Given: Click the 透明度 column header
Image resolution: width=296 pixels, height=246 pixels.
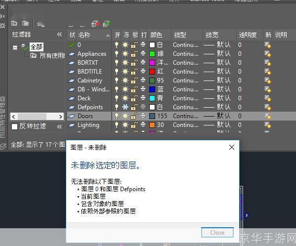Looking at the screenshot, I should (x=250, y=35).
